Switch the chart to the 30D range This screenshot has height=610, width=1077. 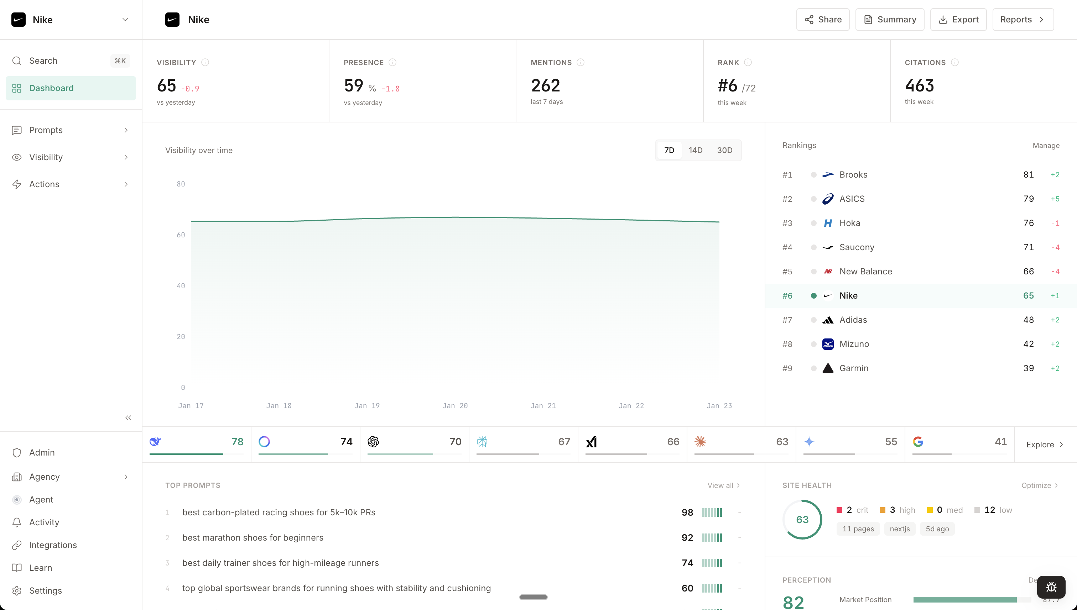coord(724,151)
